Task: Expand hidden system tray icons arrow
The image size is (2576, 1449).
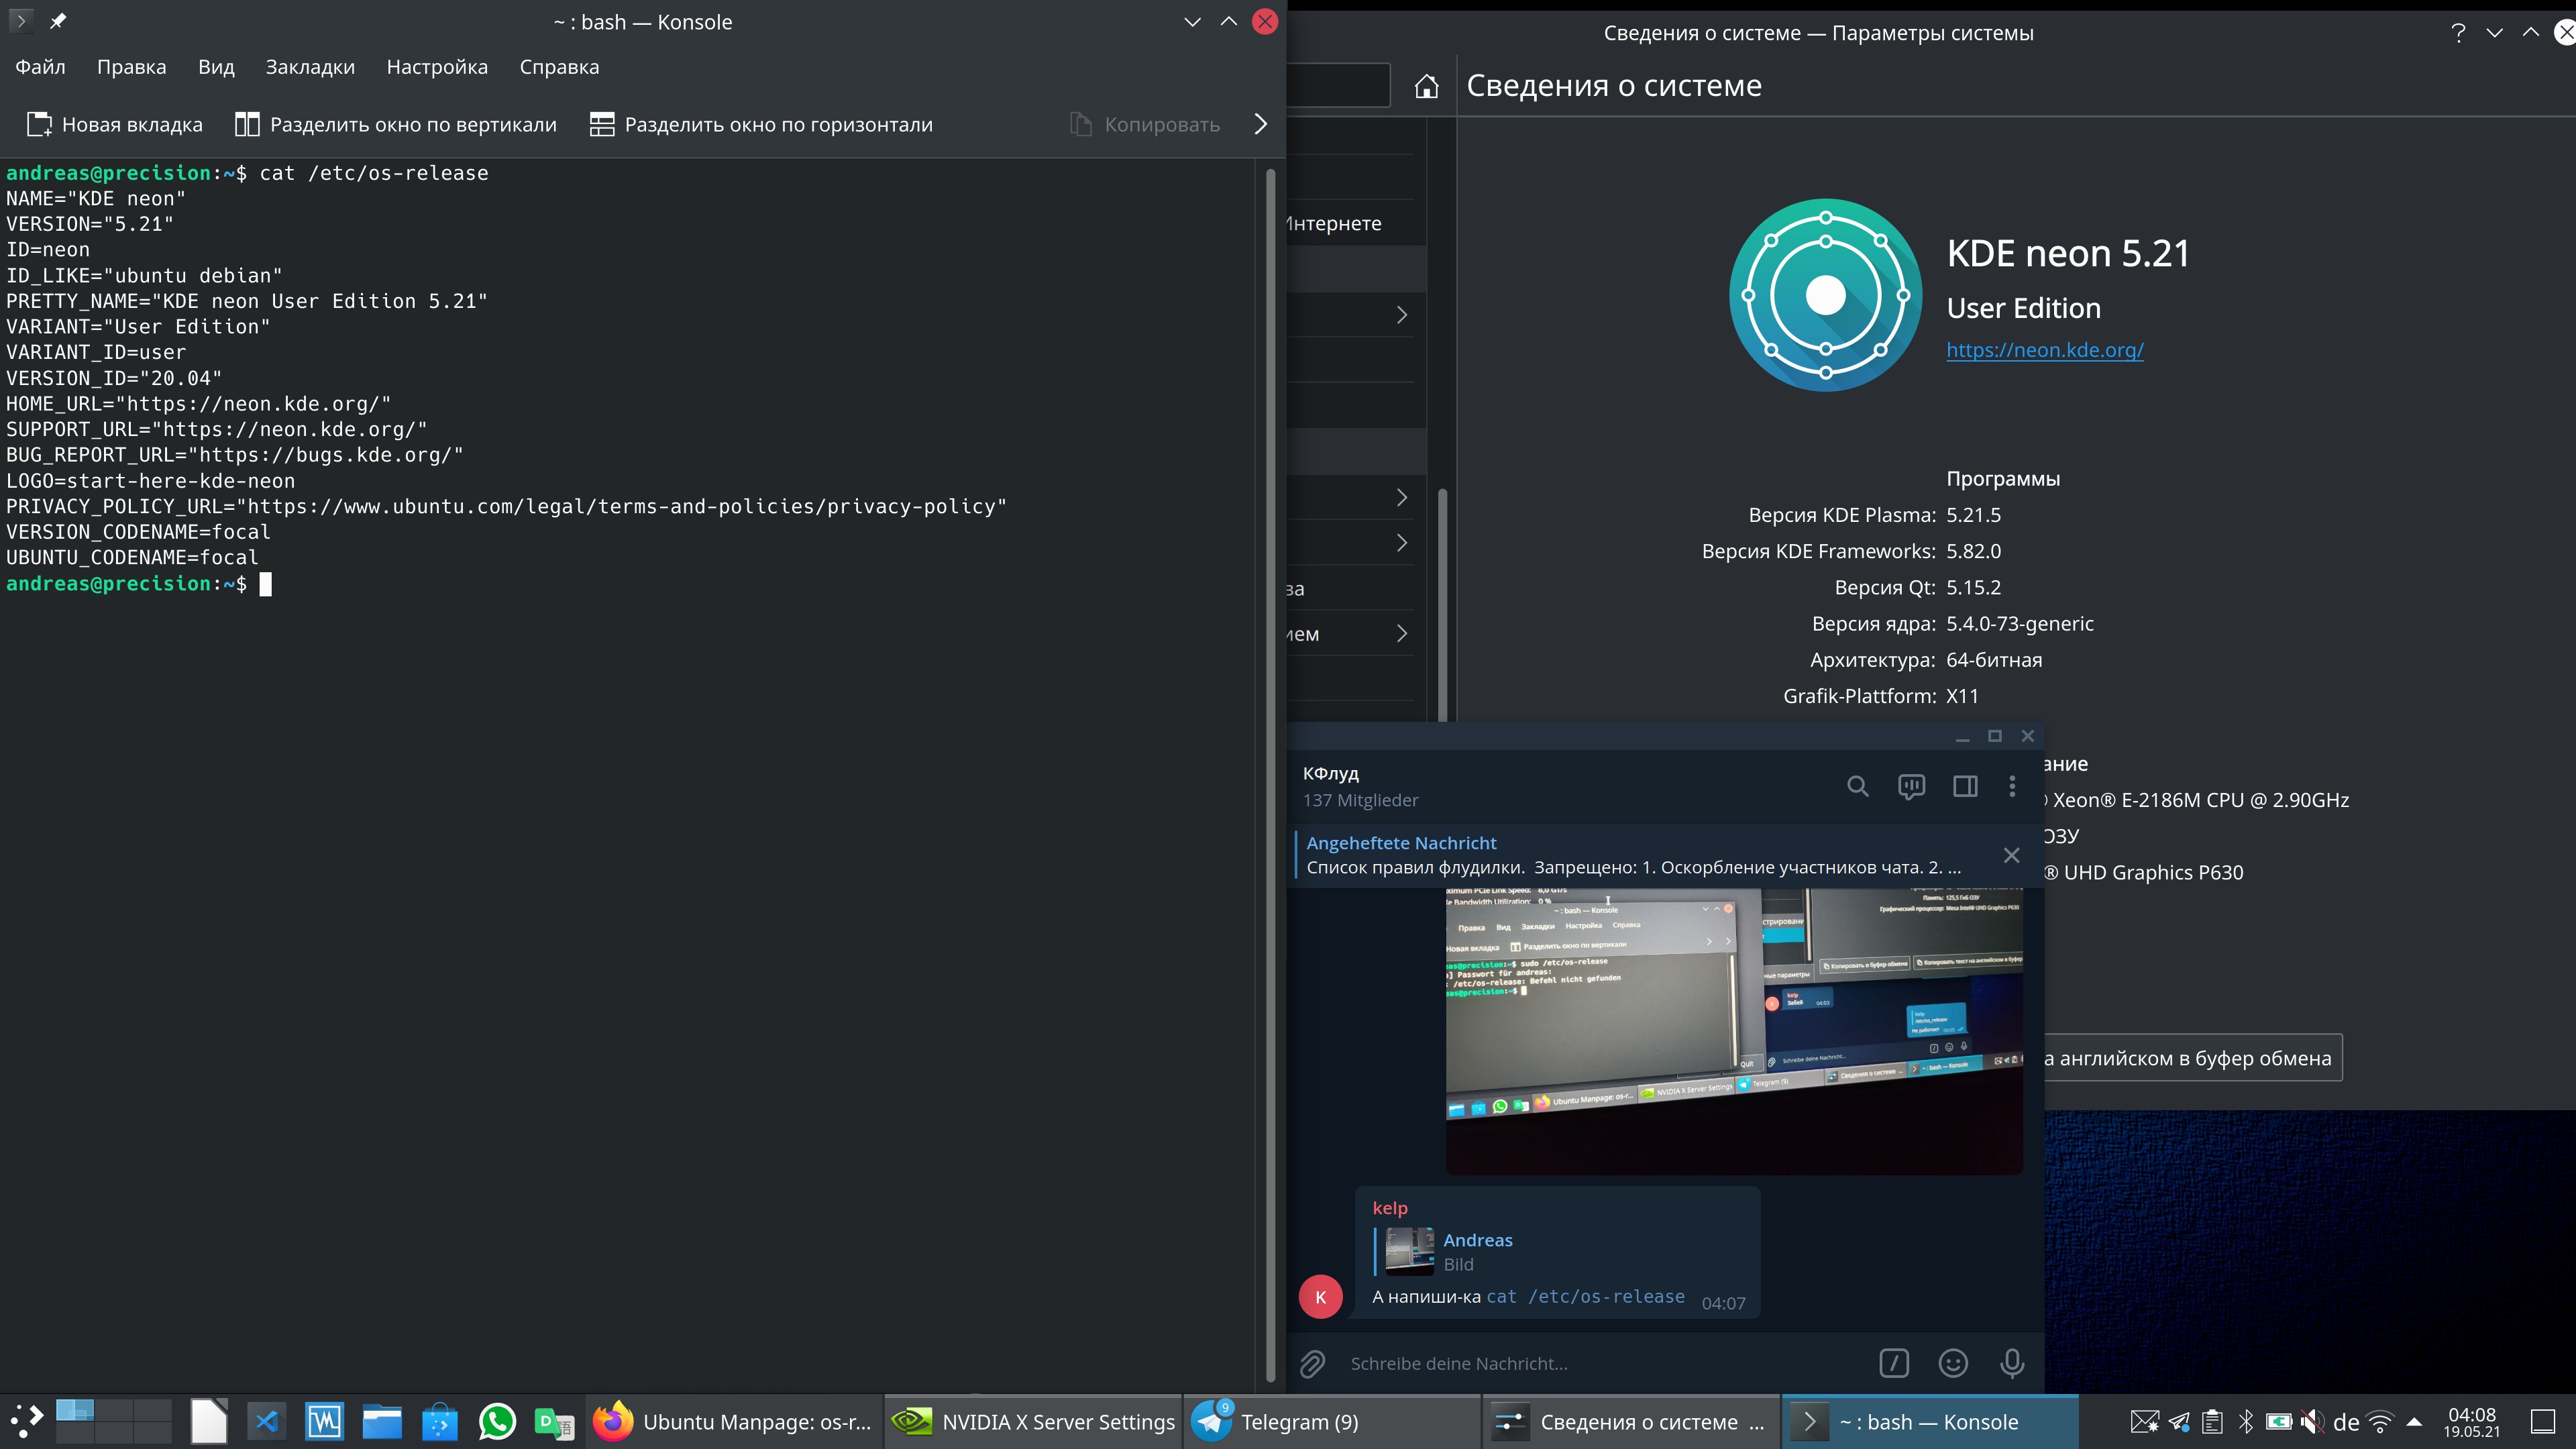Action: coord(2414,1421)
